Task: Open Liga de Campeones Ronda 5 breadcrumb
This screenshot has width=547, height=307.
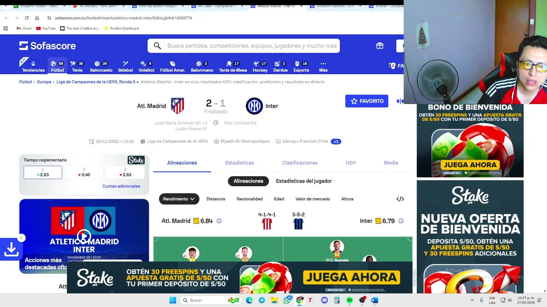Action: point(96,82)
